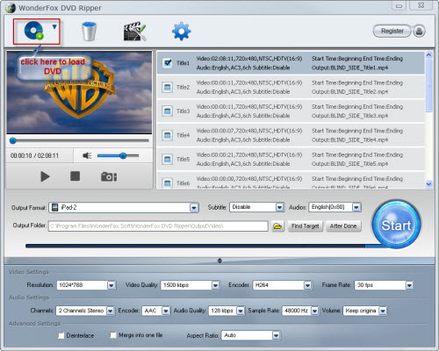Open the video edit clapperboard tool
Image resolution: width=439 pixels, height=351 pixels.
coord(134,32)
